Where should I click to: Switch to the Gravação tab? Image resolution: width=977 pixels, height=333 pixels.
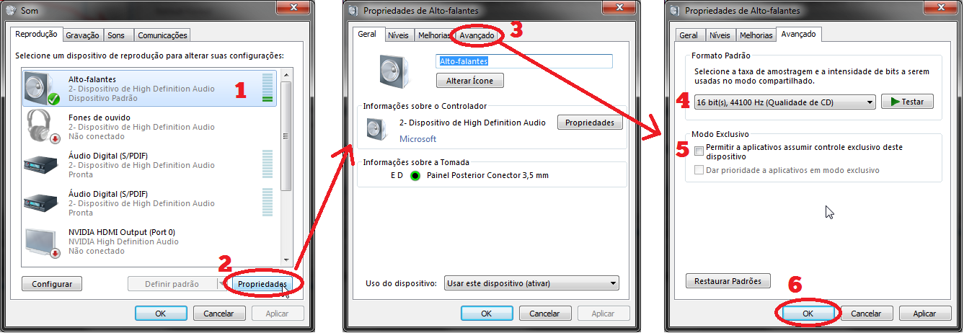[82, 35]
